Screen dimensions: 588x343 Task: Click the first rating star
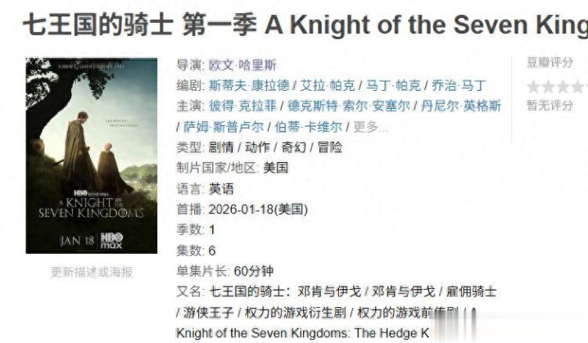[533, 87]
